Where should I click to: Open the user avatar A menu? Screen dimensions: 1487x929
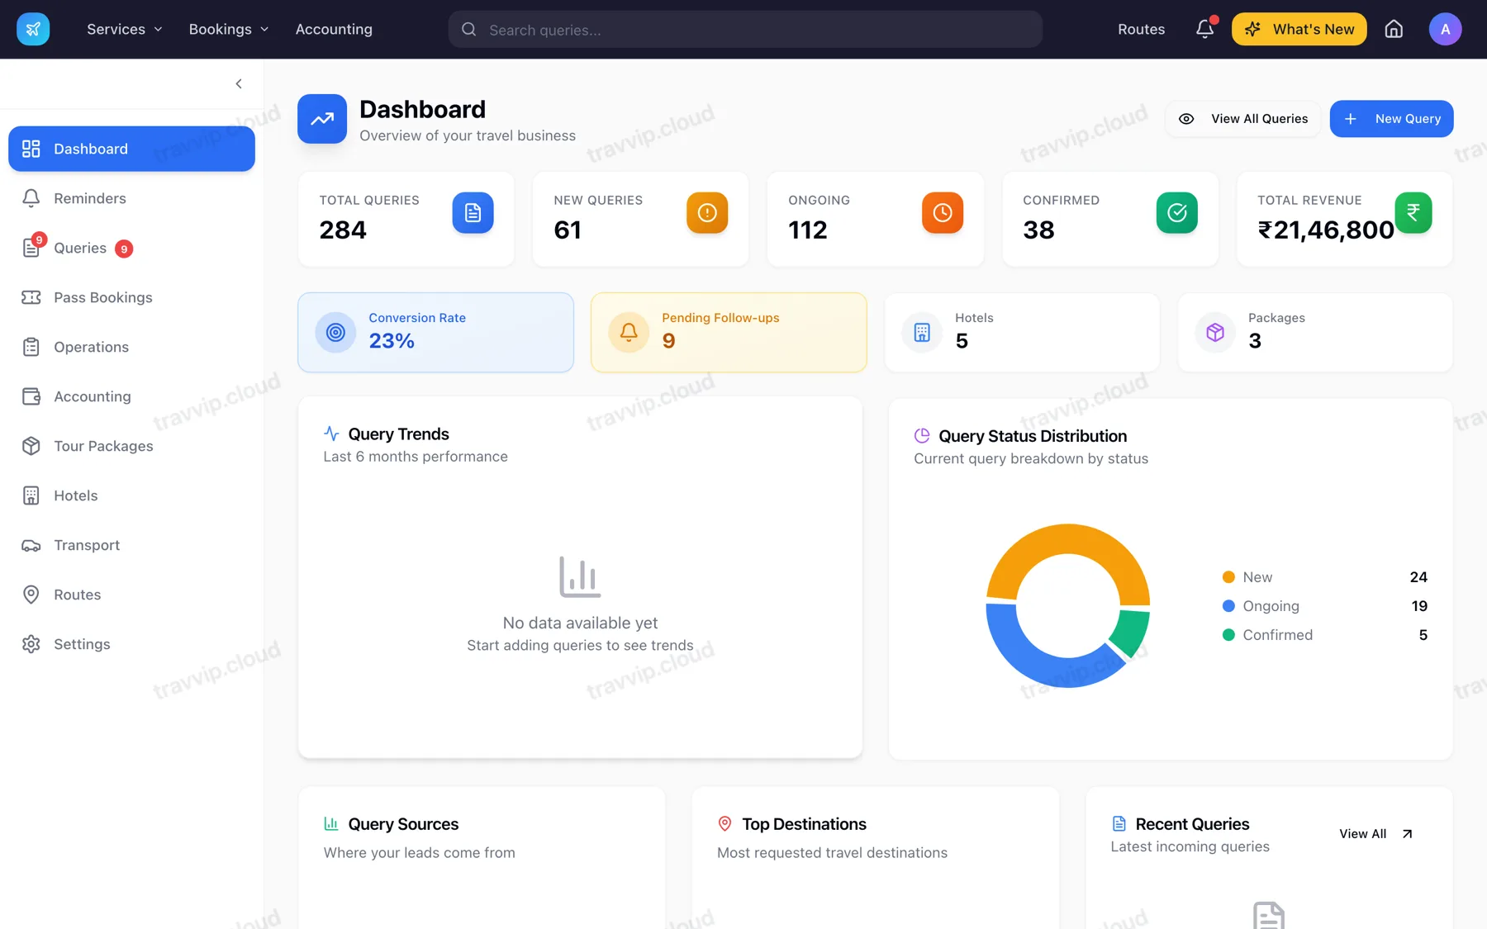1445,29
